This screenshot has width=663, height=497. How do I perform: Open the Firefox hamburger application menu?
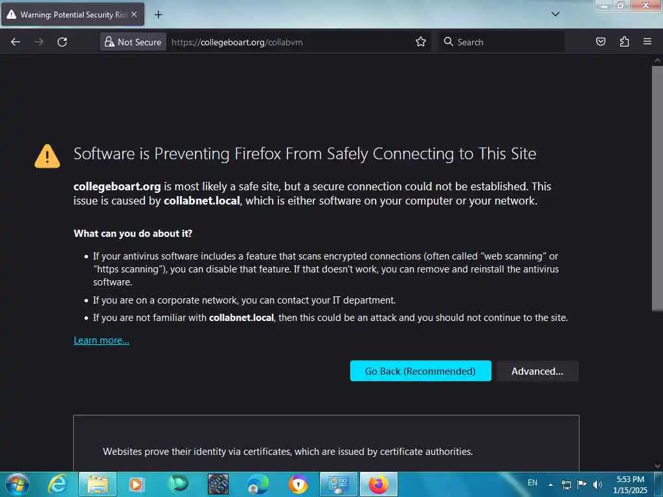[647, 41]
